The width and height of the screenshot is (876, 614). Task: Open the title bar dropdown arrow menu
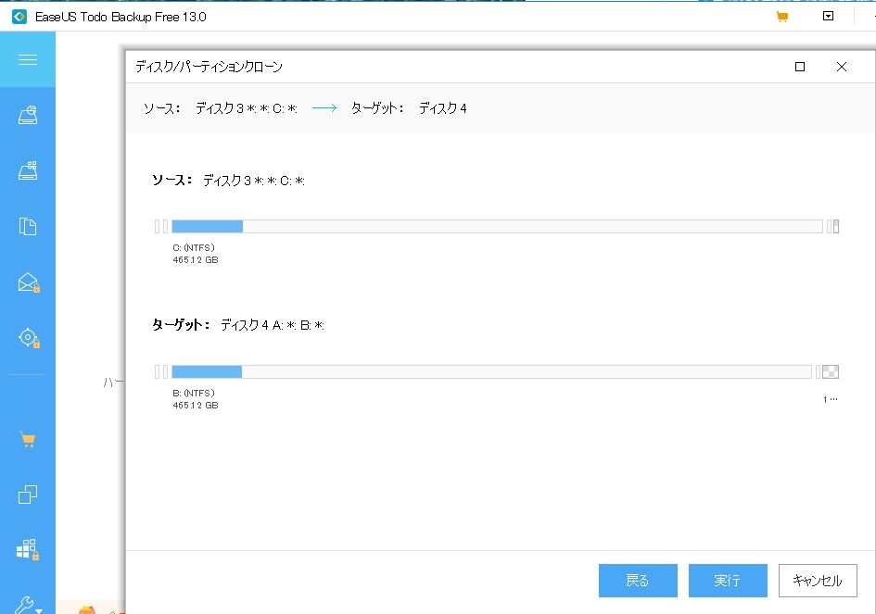829,17
